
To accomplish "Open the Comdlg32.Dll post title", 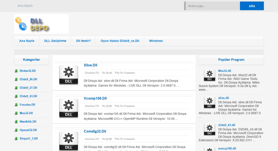I will point(95,131).
